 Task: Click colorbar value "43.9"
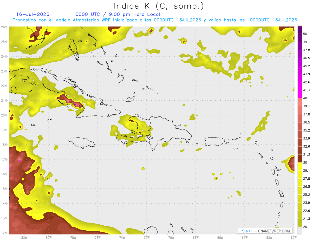307,74
